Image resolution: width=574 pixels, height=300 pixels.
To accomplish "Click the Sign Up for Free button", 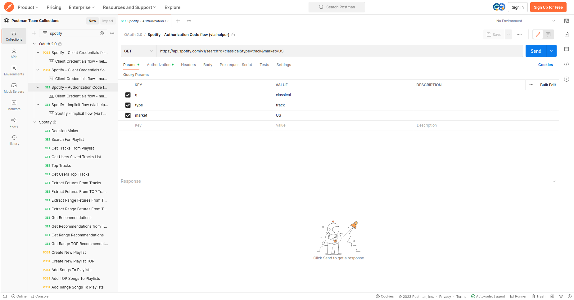I will point(548,7).
